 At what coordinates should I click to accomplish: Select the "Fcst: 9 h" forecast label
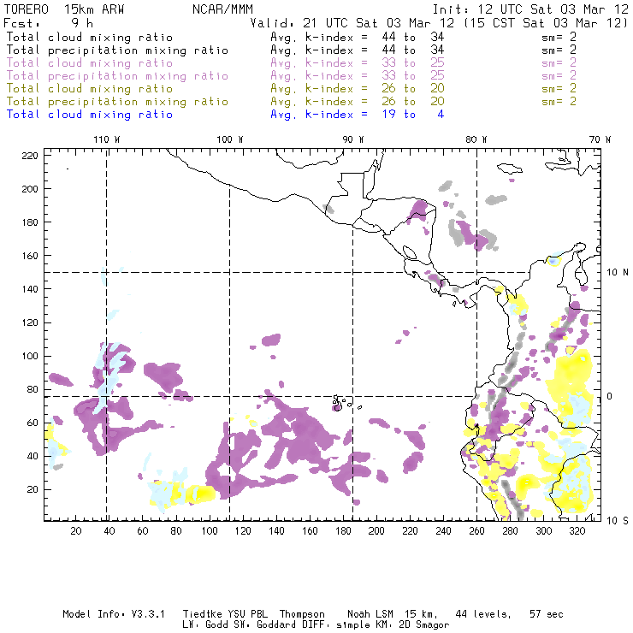click(49, 22)
